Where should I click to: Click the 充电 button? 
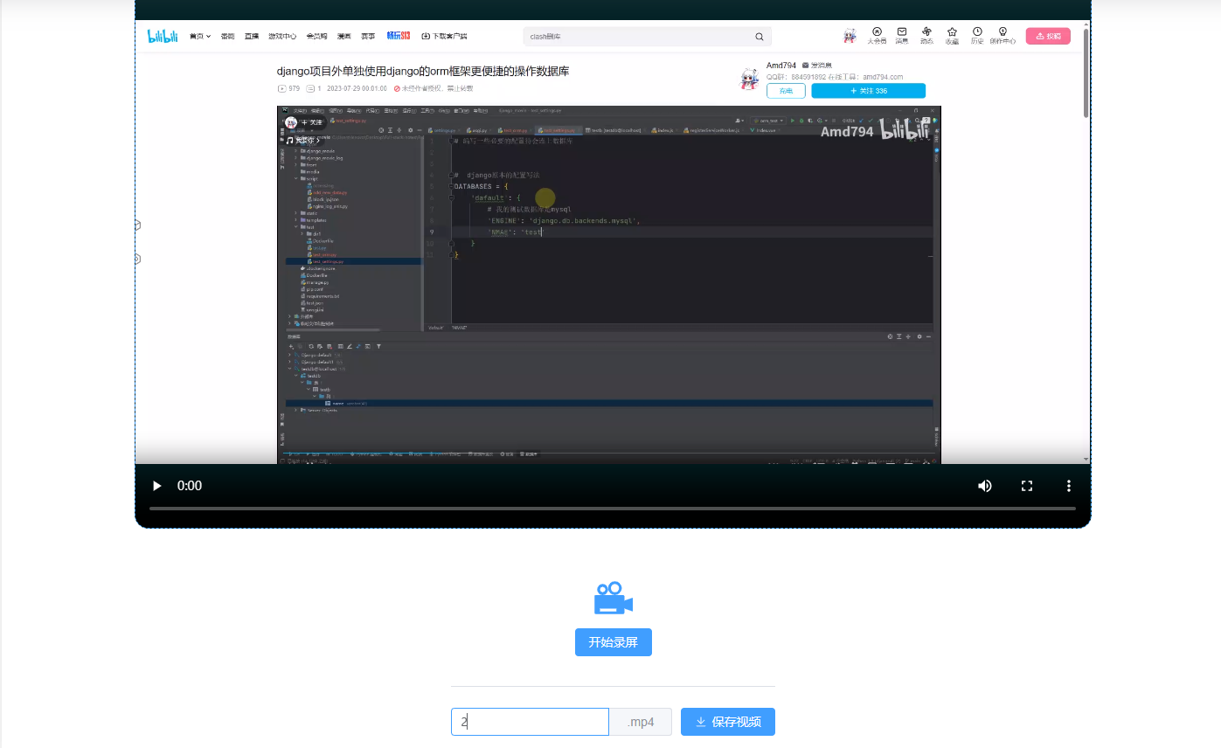tap(786, 91)
